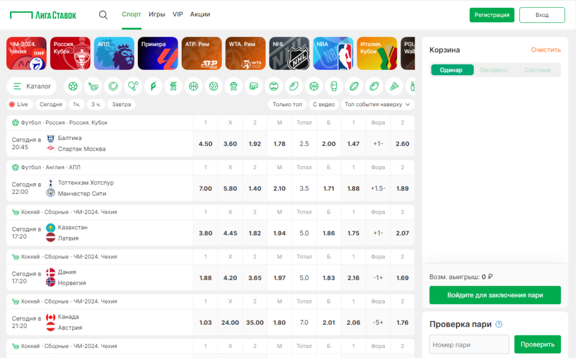
Task: Pick odds 7.00 for Тоттенхэм win
Action: tap(206, 188)
